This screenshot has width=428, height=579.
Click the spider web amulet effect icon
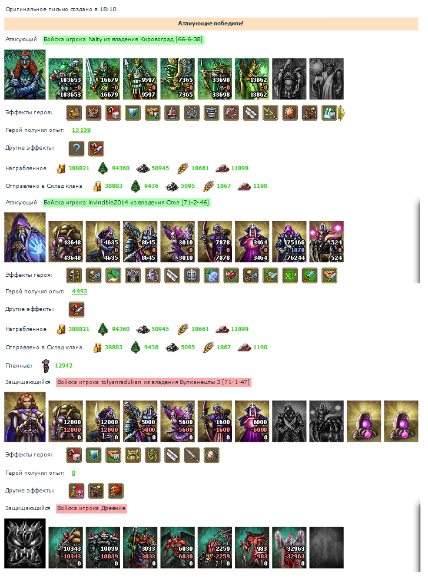[192, 113]
